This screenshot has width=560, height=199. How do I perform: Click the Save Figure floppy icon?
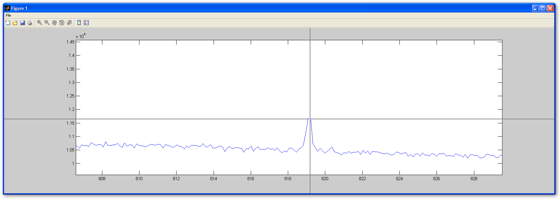pyautogui.click(x=22, y=23)
